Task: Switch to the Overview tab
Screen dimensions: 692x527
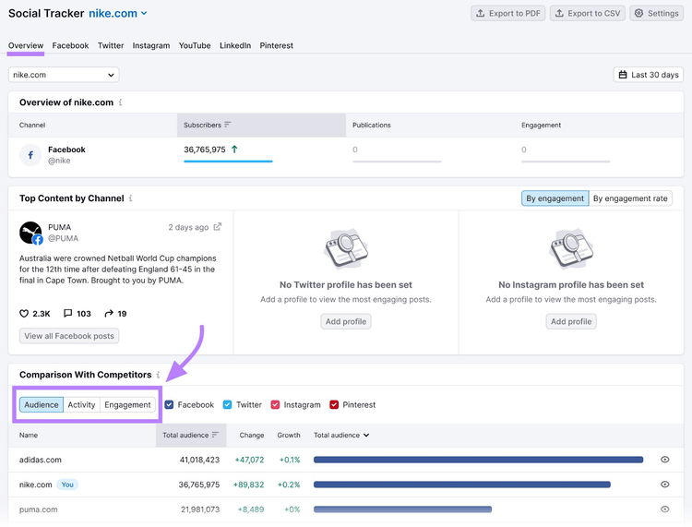Action: point(26,45)
